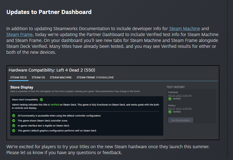This screenshot has height=160, width=233.
Task: Click the Hardware Compatibility: Left 4 Dead 2 title
Action: pos(52,70)
